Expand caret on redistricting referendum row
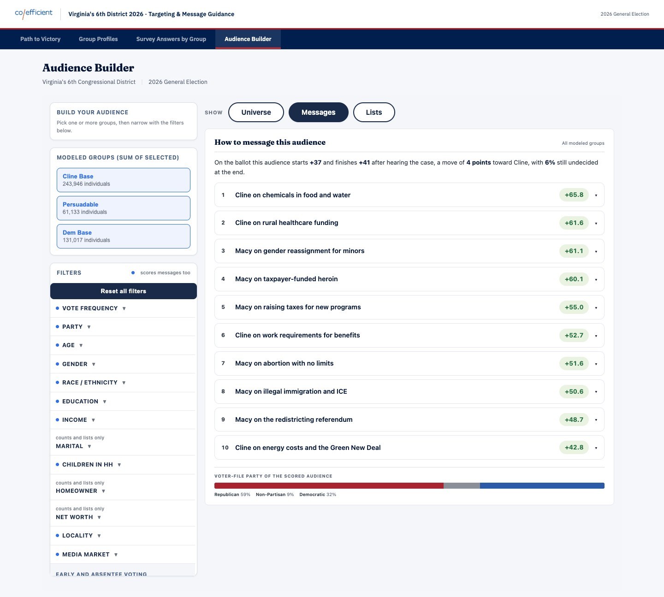Screen dimensions: 664x597 click(596, 420)
